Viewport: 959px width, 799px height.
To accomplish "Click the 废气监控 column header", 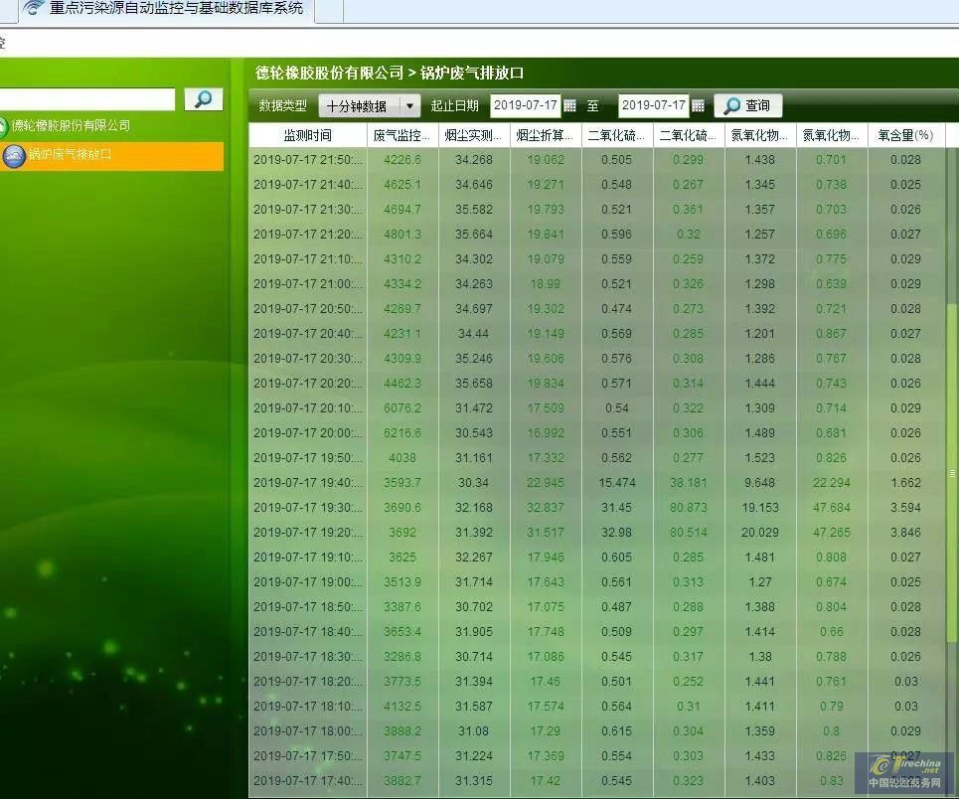I will point(401,135).
